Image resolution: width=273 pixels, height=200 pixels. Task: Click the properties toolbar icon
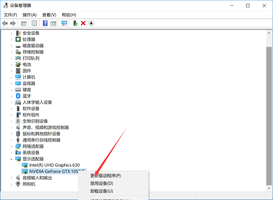(x=34, y=23)
